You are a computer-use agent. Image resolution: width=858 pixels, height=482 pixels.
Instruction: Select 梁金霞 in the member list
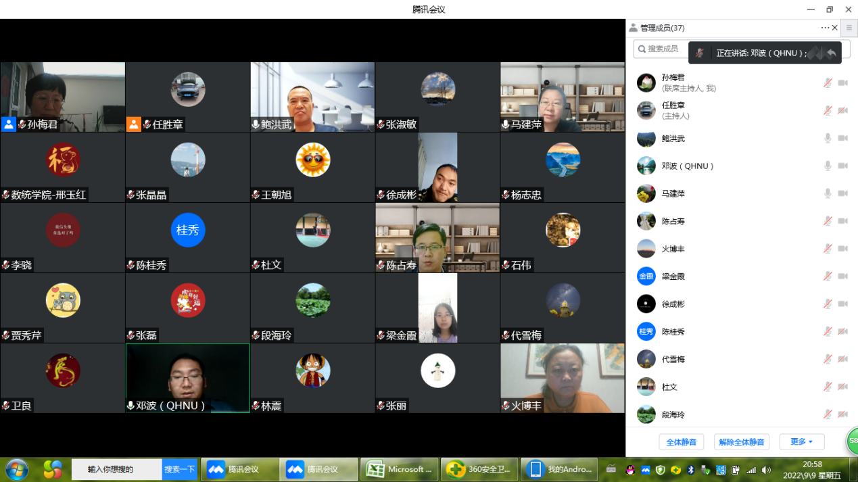point(673,276)
